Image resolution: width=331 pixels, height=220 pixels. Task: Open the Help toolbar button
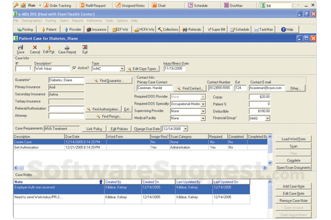pyautogui.click(x=287, y=29)
